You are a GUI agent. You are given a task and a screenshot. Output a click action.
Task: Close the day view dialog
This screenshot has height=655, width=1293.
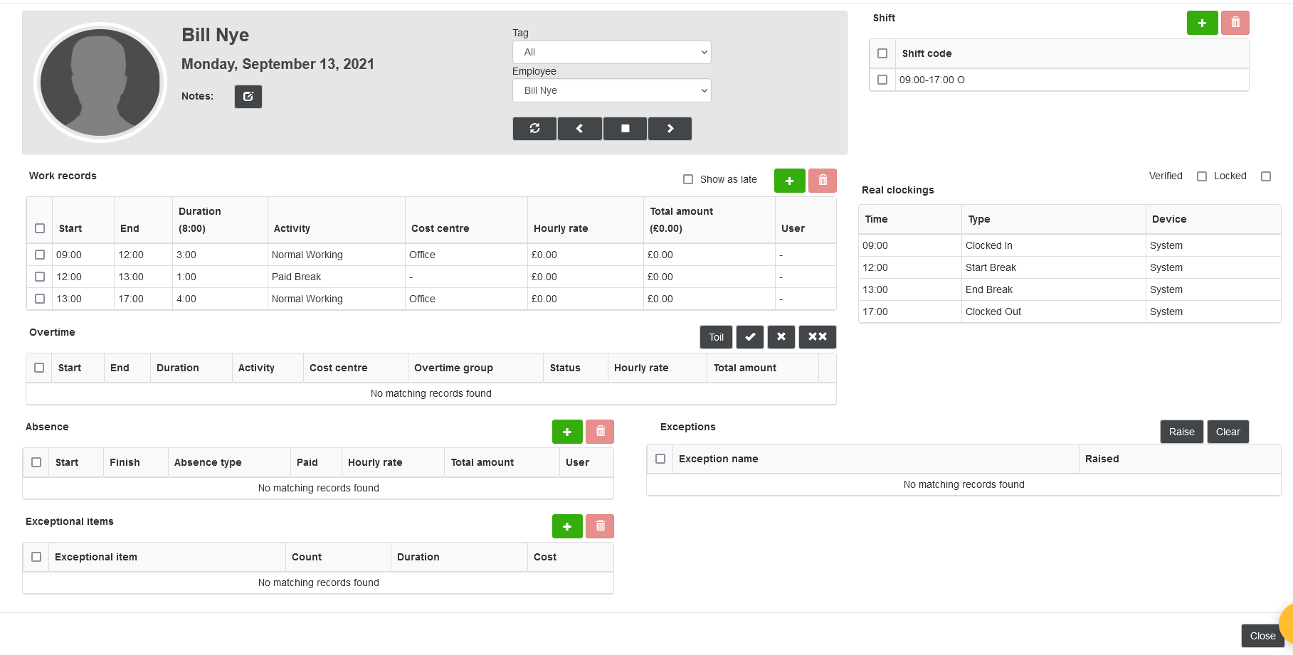coord(1262,636)
